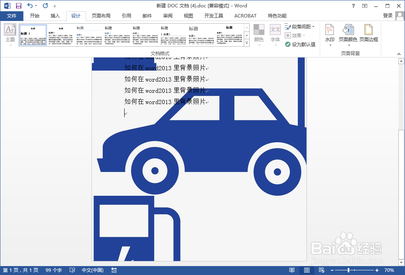Open the Themes (主题) gallery
The height and width of the screenshot is (275, 405).
(x=9, y=35)
